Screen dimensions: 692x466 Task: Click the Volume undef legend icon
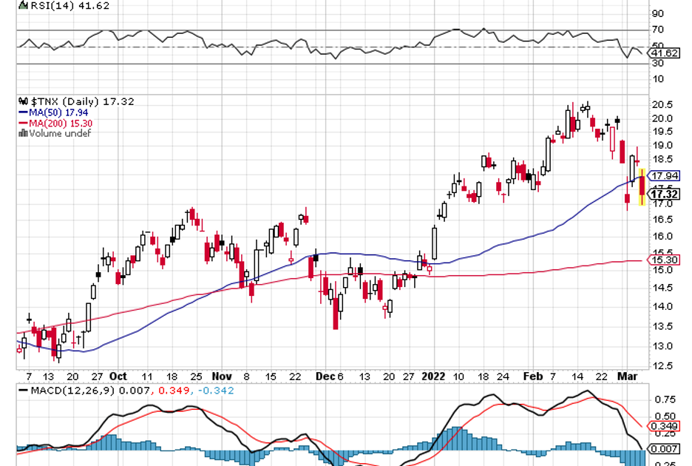coord(23,133)
